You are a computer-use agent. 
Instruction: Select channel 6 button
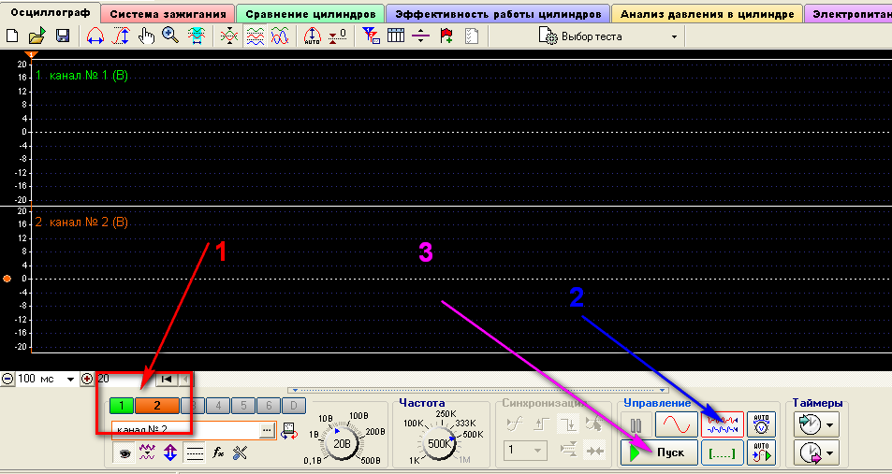269,405
